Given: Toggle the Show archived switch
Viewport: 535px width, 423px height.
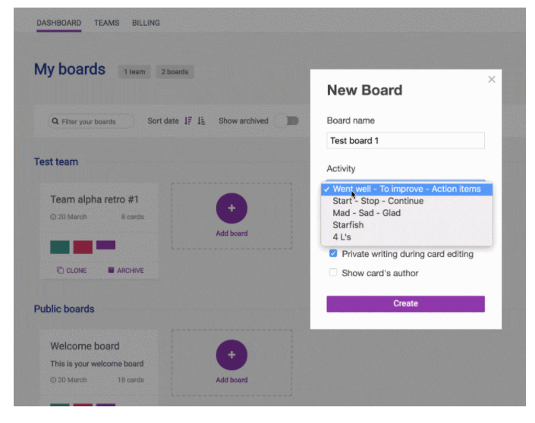Looking at the screenshot, I should 288,121.
